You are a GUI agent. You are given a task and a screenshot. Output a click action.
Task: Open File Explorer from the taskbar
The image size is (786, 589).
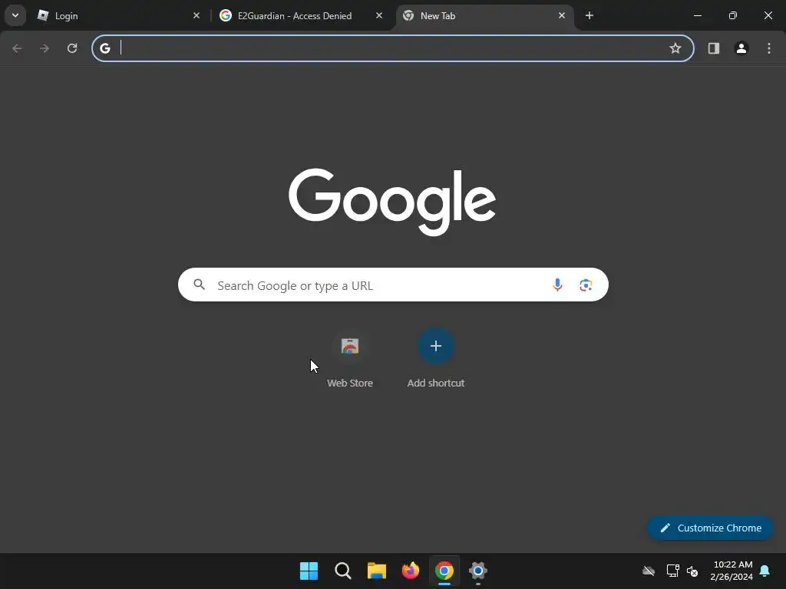tap(376, 571)
